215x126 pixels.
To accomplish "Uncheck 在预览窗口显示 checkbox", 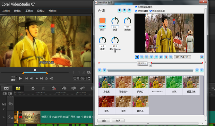I will pyautogui.click(x=136, y=7).
